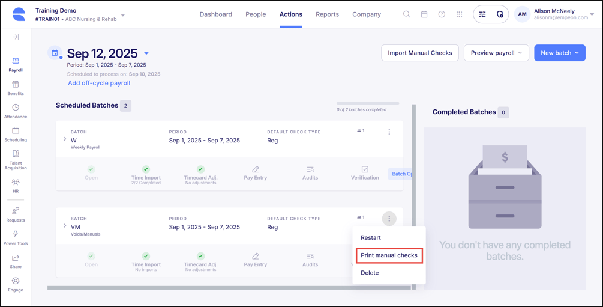Screen dimensions: 603x307
Task: Click Time Import checkmark in batch W
Action: [x=146, y=169]
